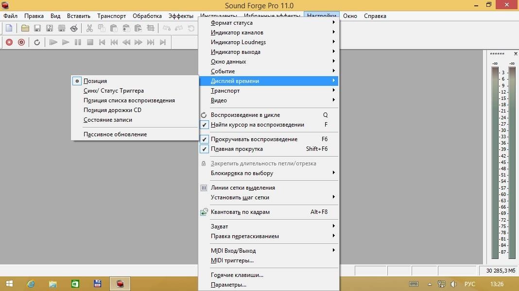Click the Rewind double-arrow button
Image resolution: width=519 pixels, height=291 pixels.
126,42
